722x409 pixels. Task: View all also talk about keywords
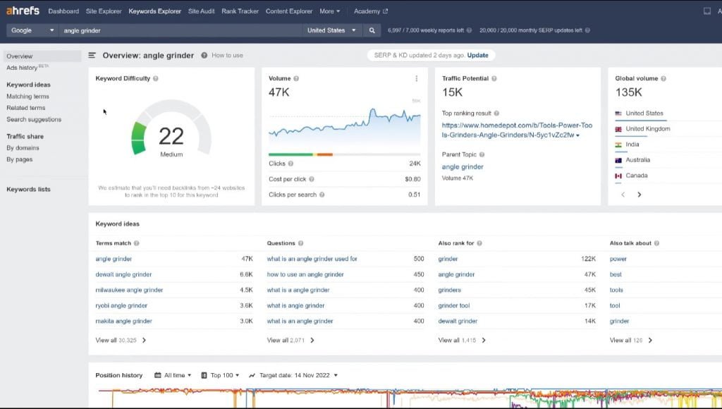point(631,341)
